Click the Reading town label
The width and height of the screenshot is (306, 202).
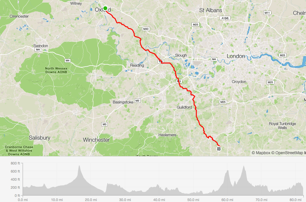[137, 65]
